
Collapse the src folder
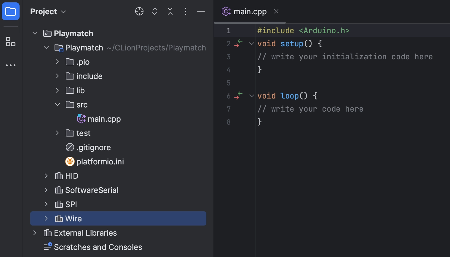tap(58, 104)
